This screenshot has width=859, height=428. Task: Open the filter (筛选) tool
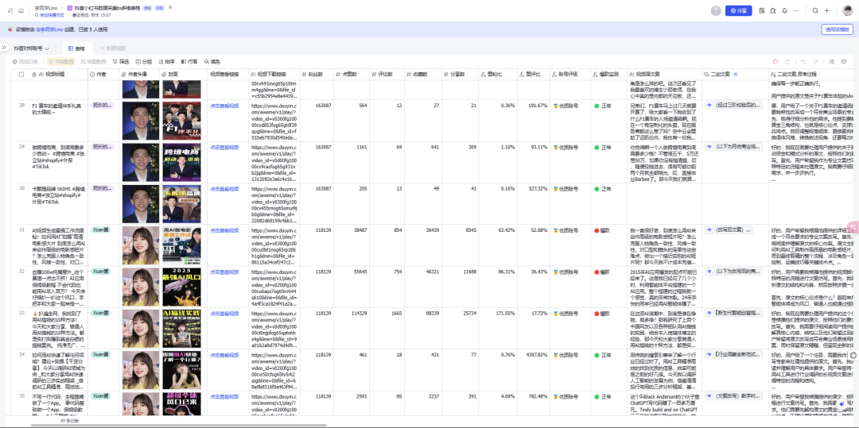(120, 61)
